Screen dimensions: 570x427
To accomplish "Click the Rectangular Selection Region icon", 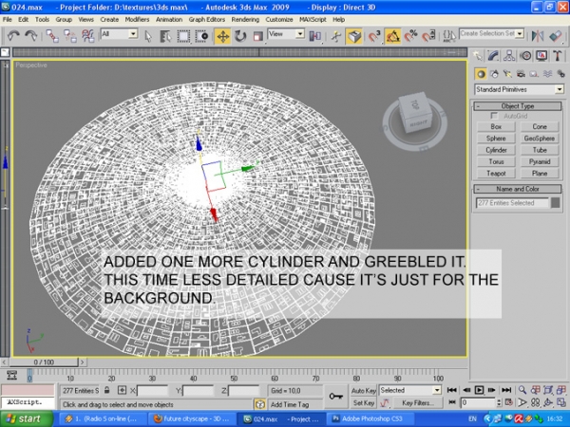I will coord(183,36).
